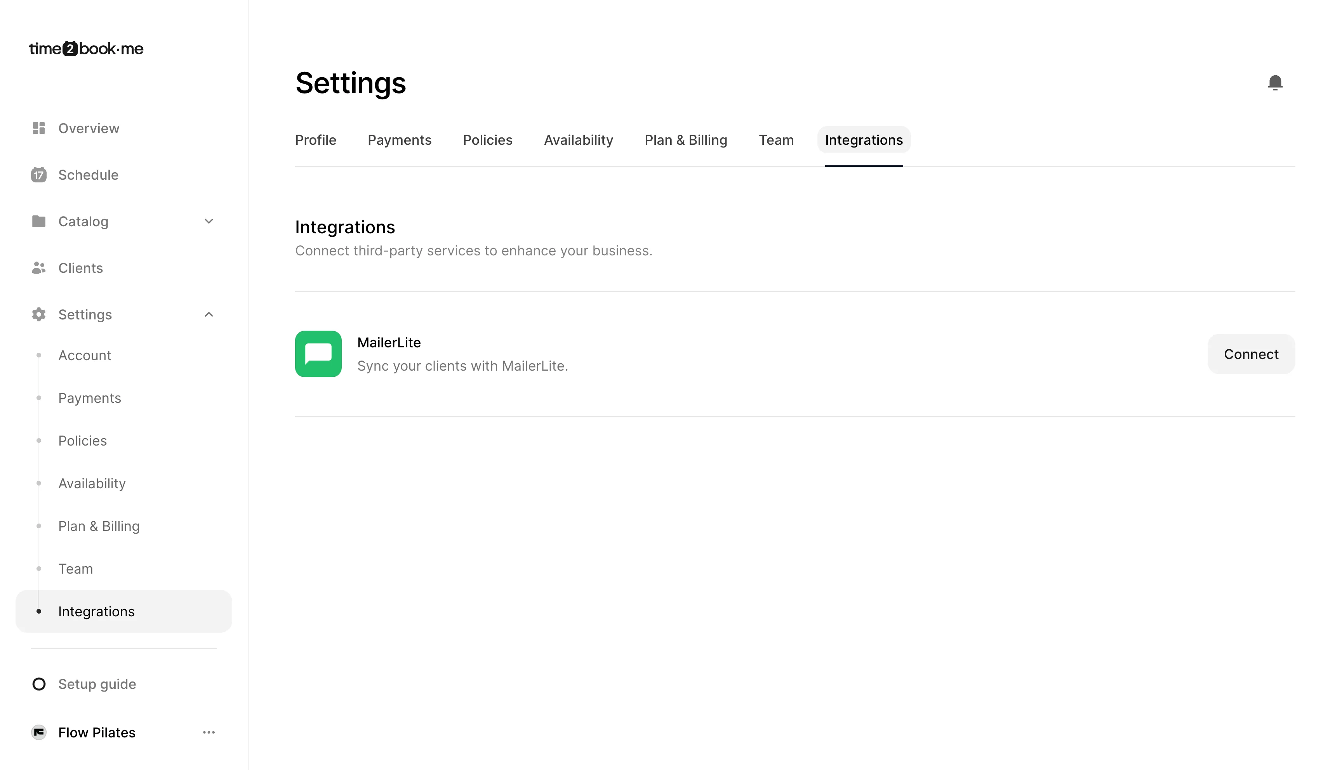Expand the Catalog menu chevron
The image size is (1342, 770).
[x=209, y=221]
